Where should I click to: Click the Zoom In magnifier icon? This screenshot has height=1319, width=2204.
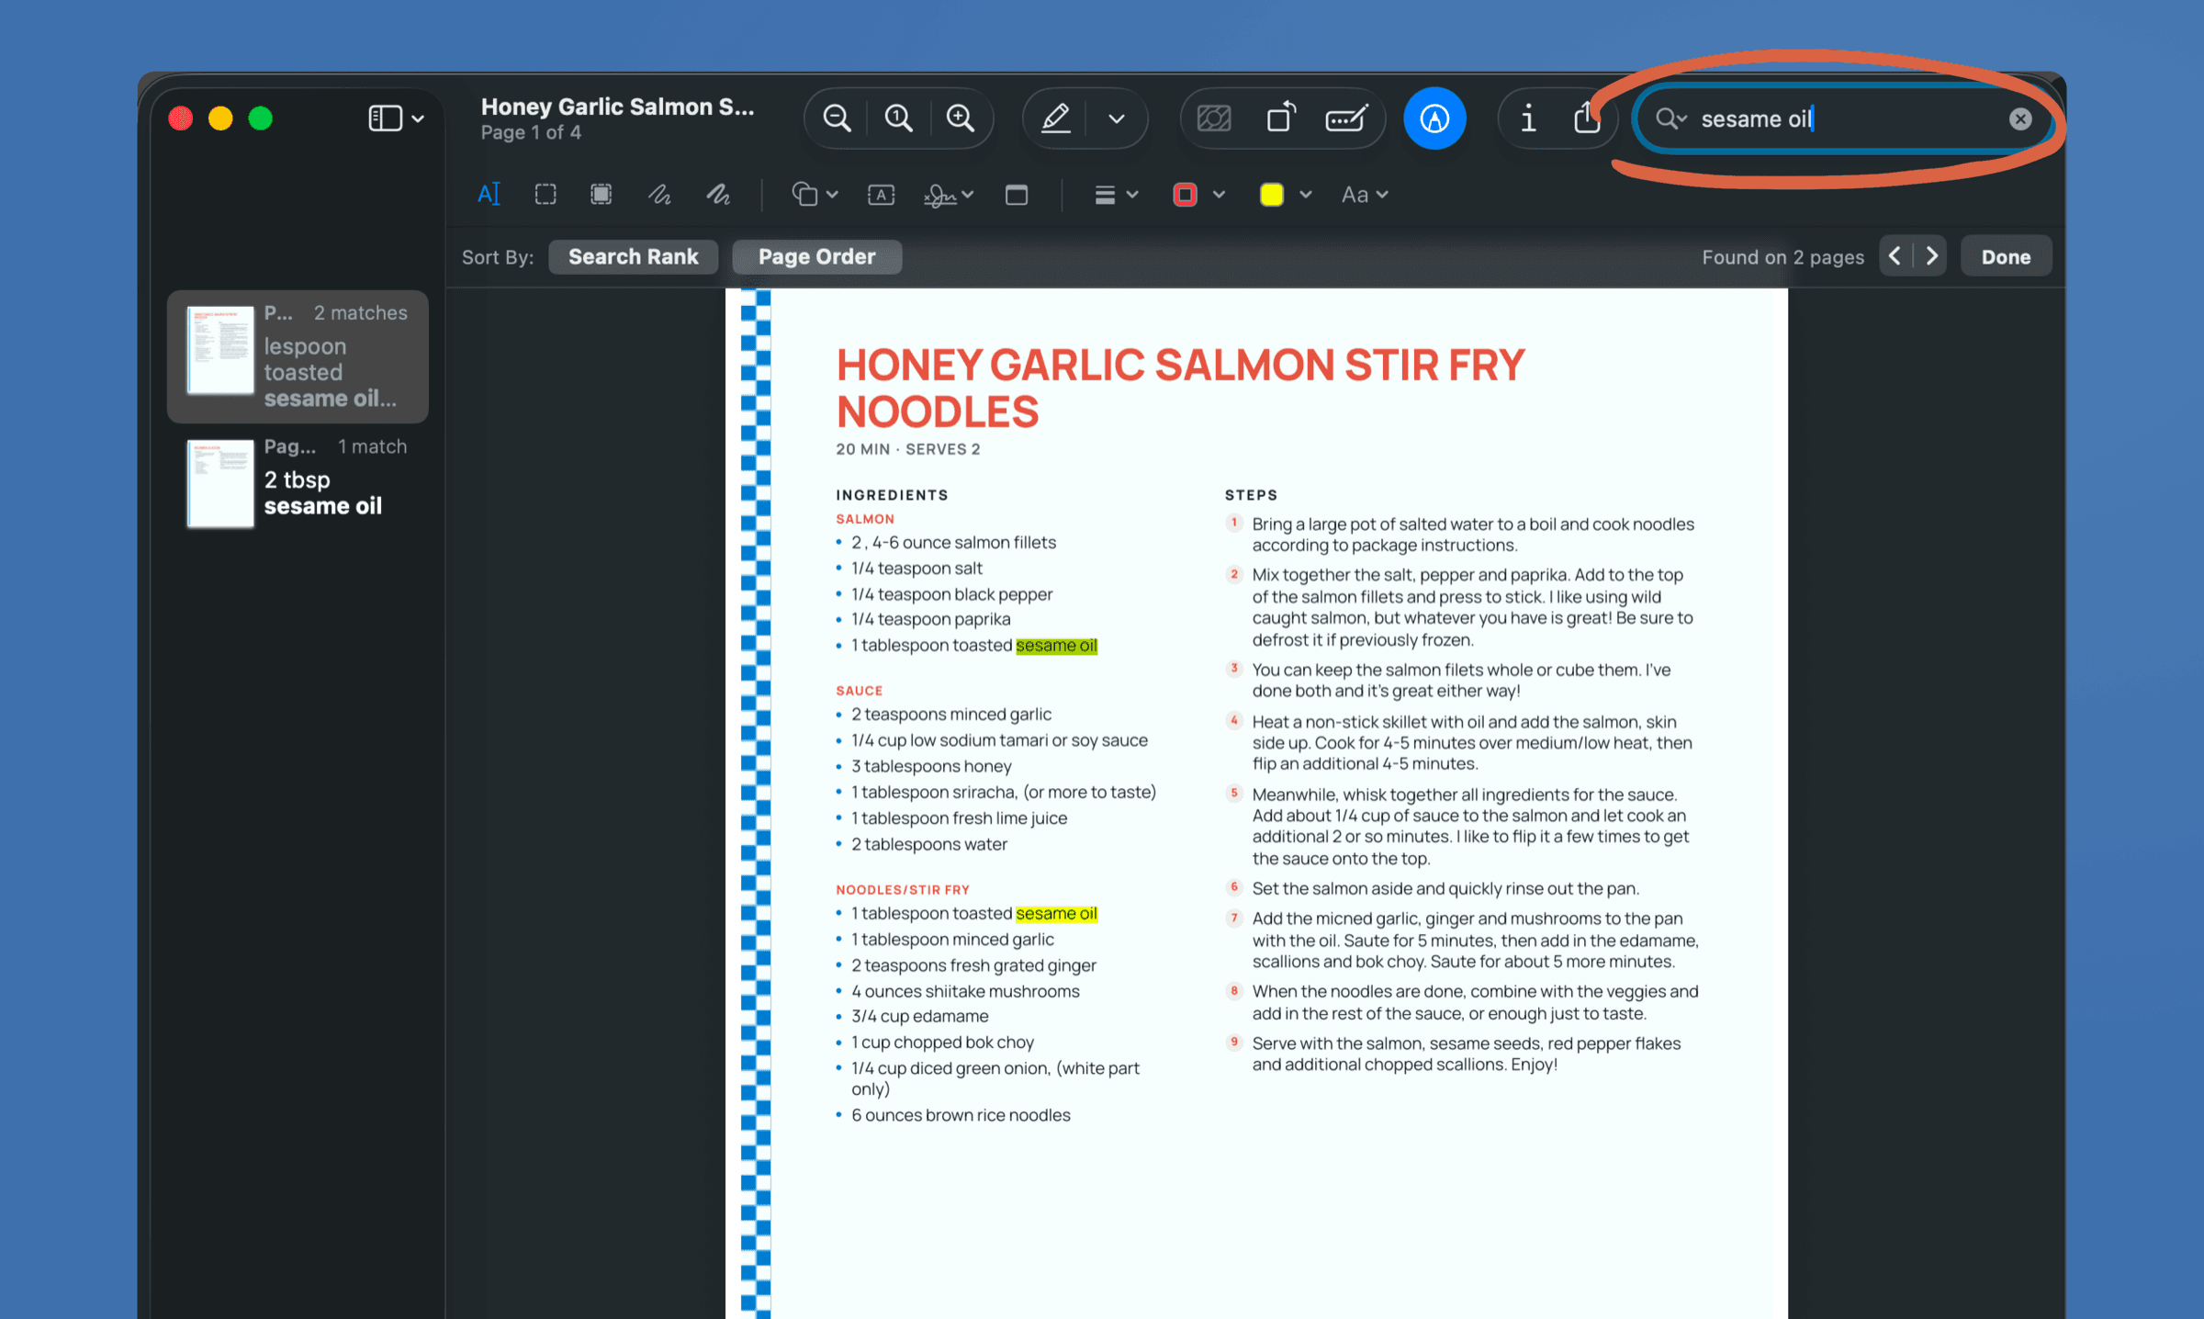click(x=961, y=118)
